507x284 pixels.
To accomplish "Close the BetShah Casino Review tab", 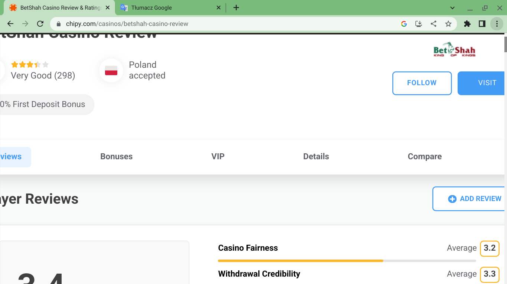I will tap(108, 8).
